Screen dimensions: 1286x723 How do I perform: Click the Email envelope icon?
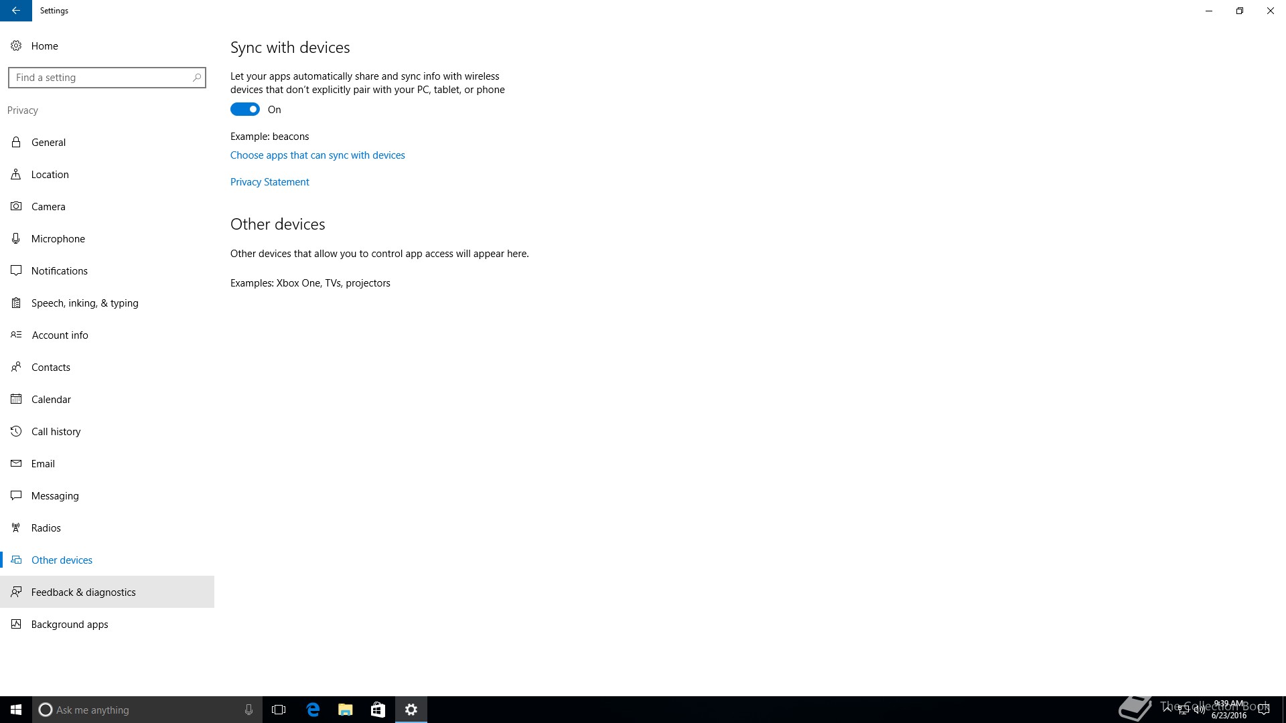click(16, 463)
